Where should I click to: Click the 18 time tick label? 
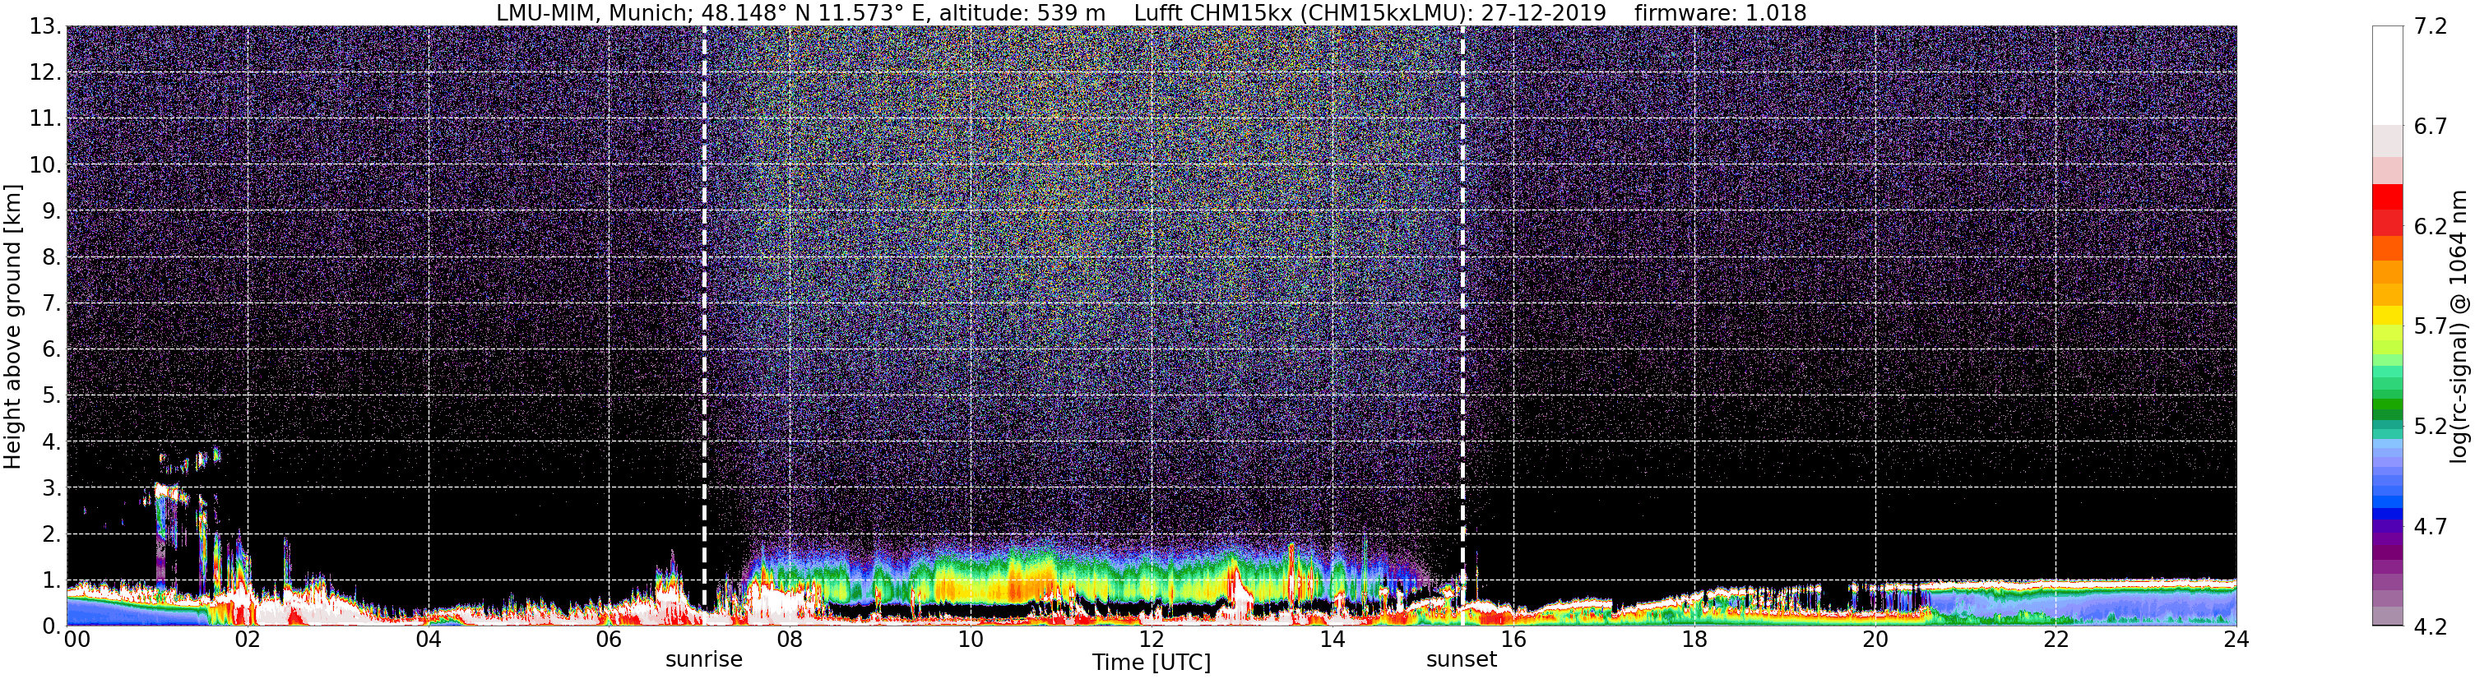[x=1694, y=640]
